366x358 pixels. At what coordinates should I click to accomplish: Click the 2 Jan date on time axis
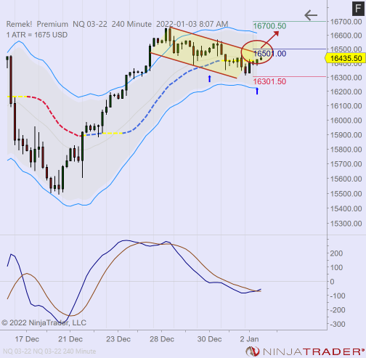pos(249,339)
